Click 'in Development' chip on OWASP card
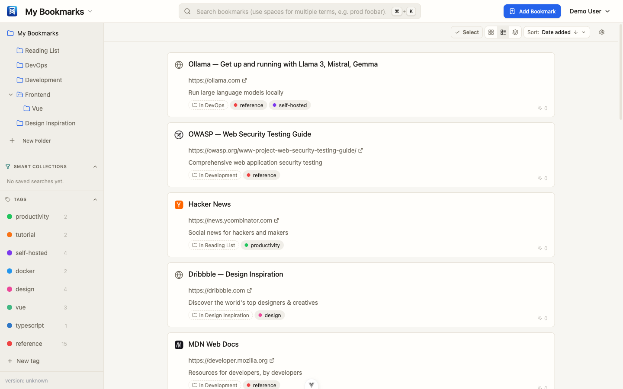Viewport: 623px width, 389px height. pos(215,175)
